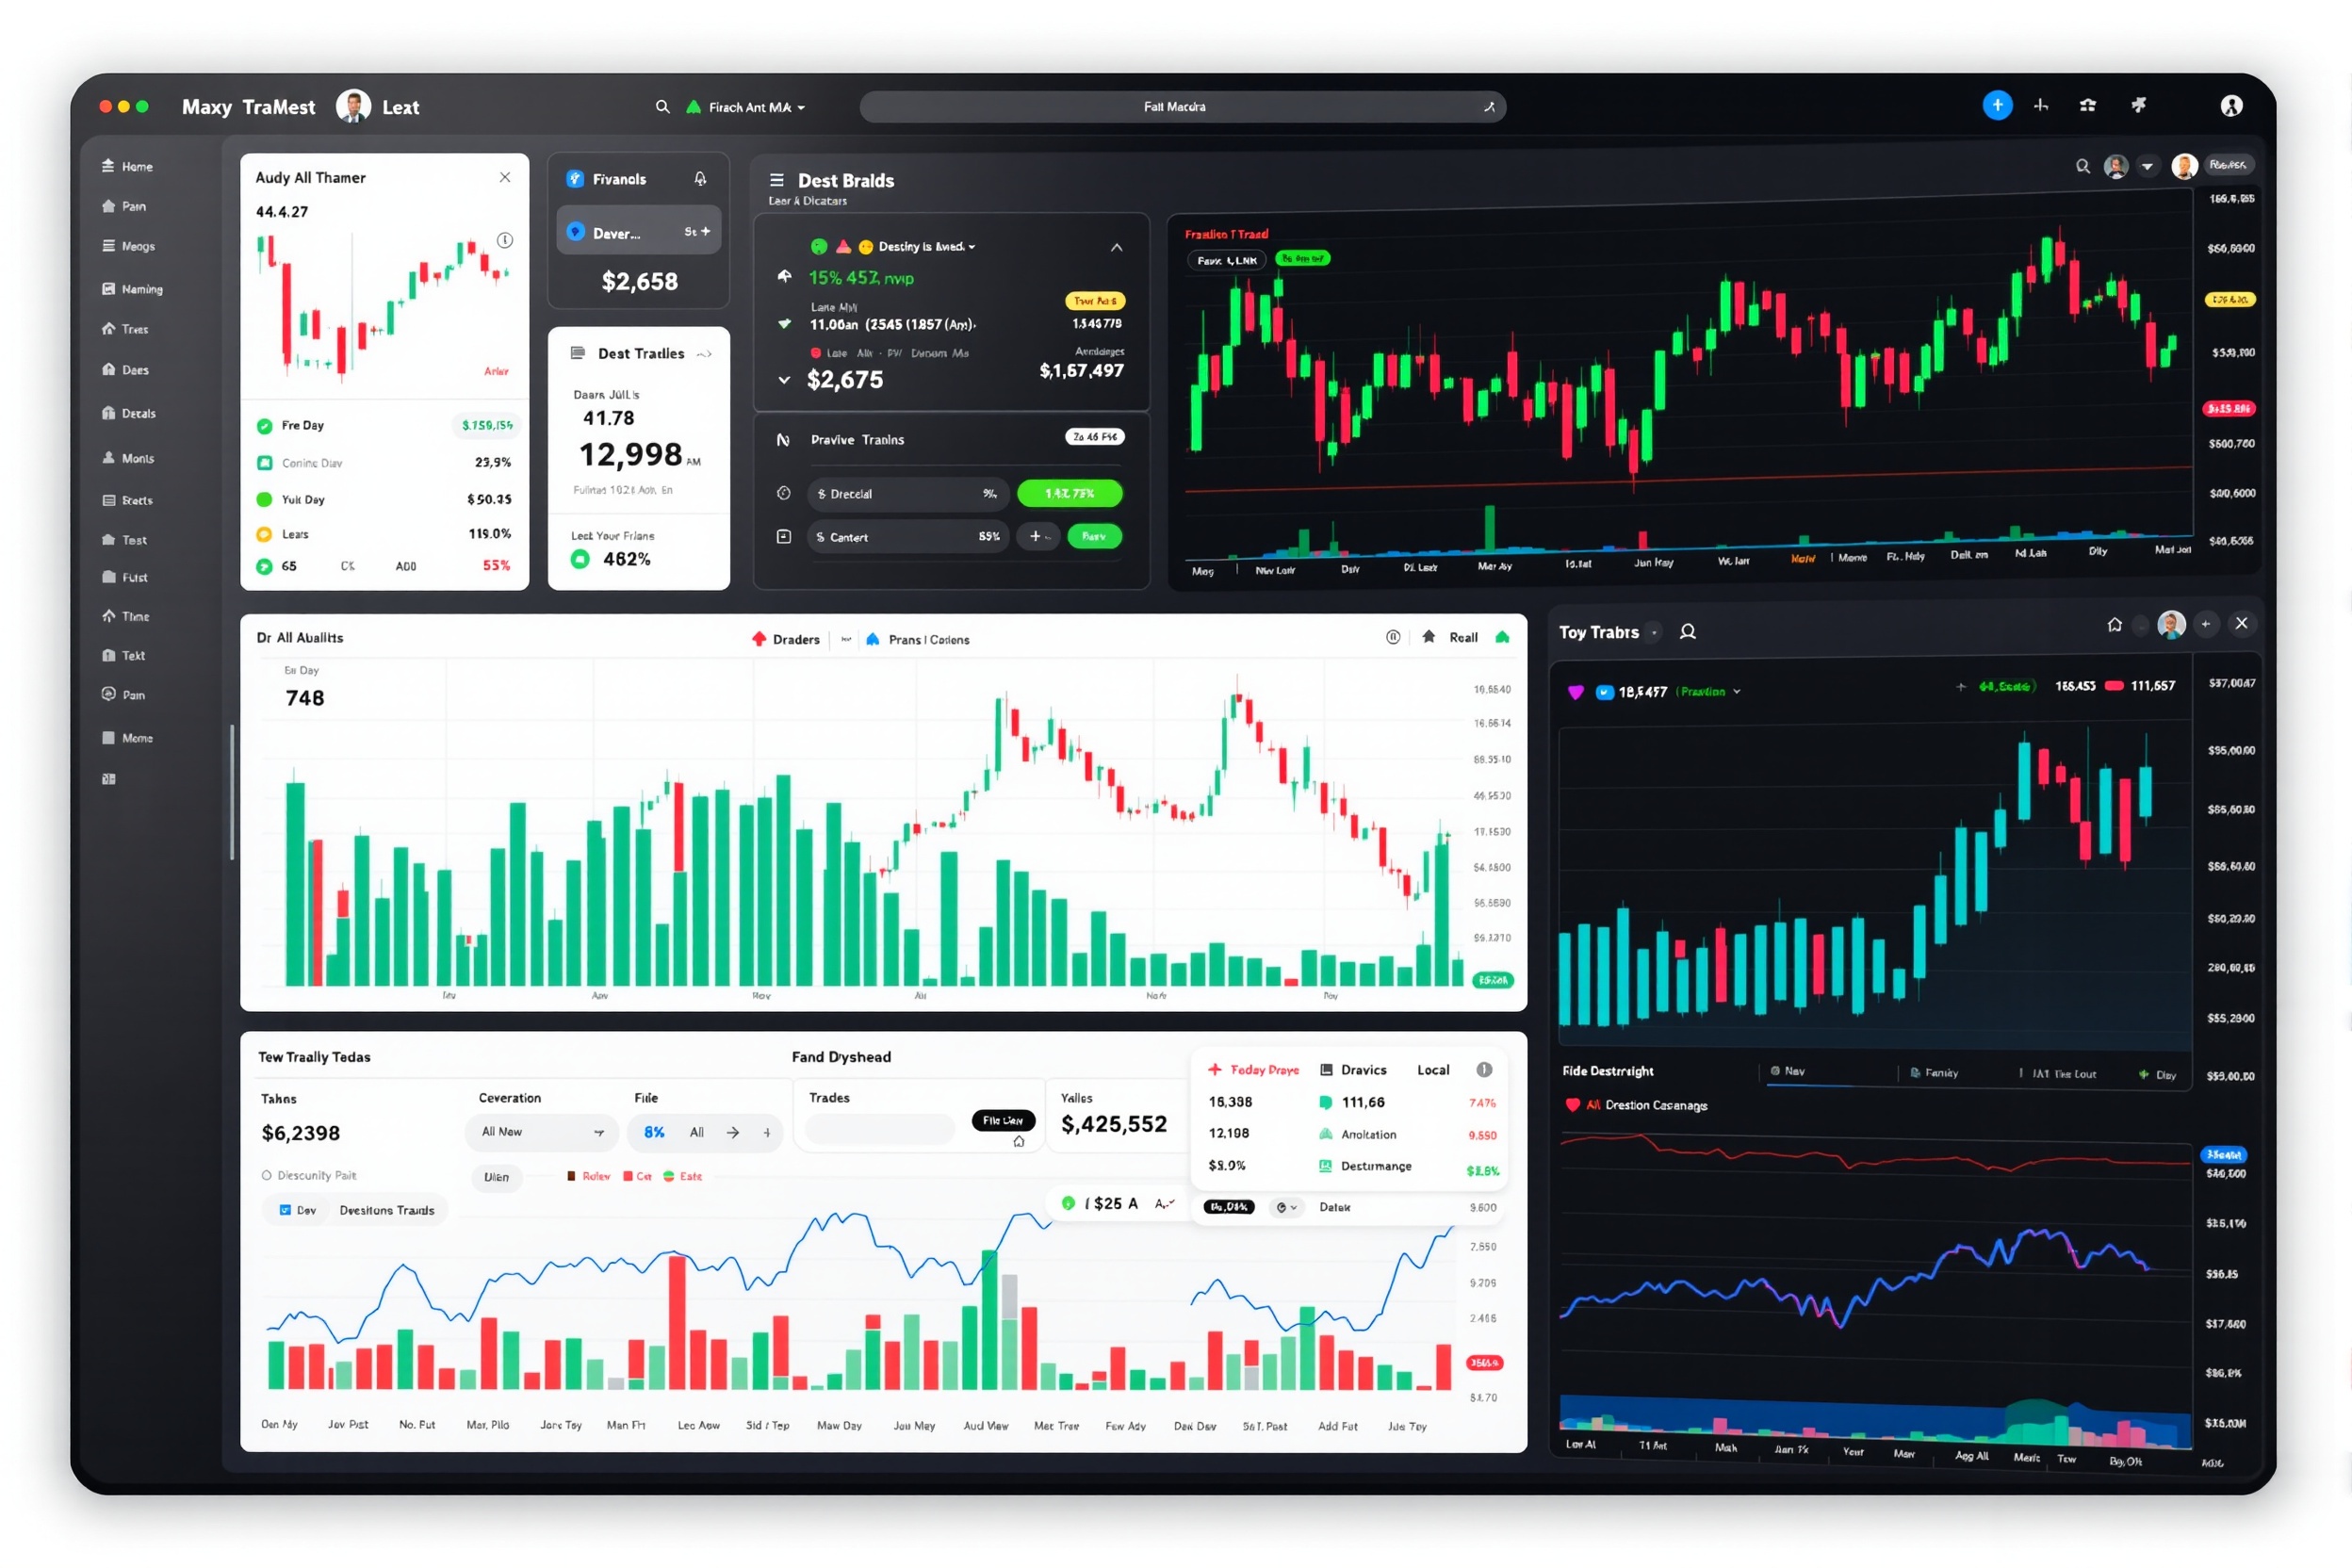
Task: Collapse the Destiny is Awed section
Action: click(1117, 246)
